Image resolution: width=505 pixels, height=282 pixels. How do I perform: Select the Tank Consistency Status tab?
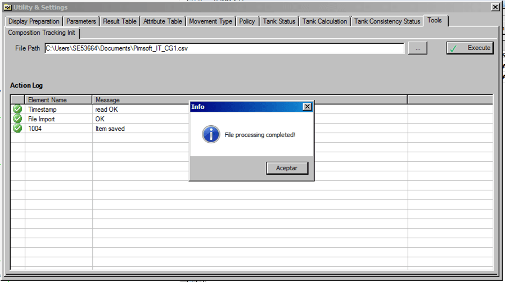(x=387, y=21)
